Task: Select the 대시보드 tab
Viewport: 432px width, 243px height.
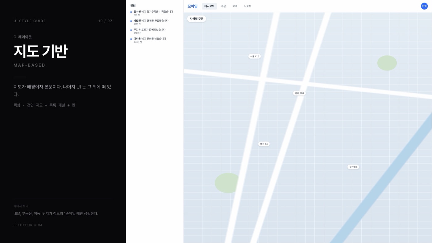Action: tap(209, 6)
